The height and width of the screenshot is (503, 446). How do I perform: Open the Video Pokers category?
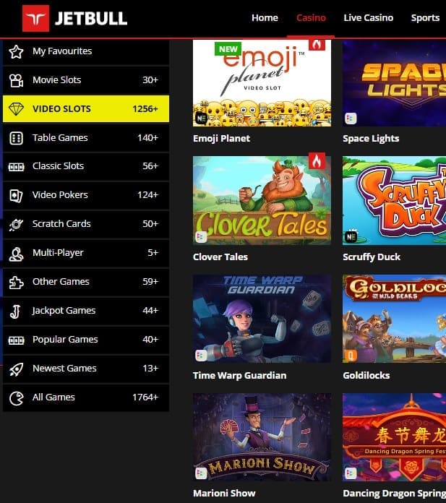(86, 195)
